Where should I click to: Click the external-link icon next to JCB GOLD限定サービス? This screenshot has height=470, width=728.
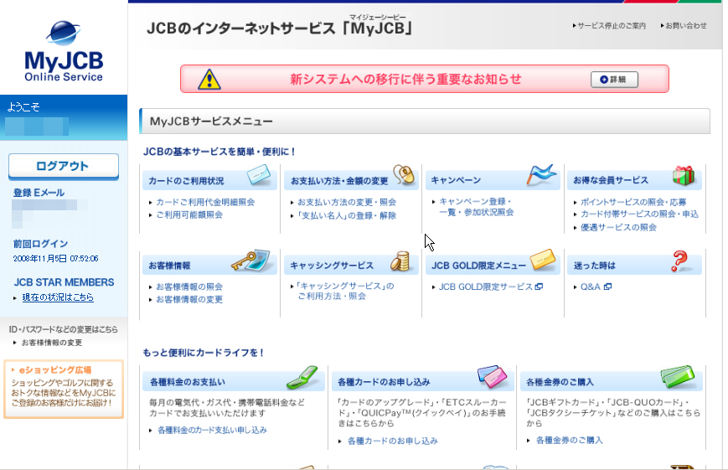[x=539, y=287]
